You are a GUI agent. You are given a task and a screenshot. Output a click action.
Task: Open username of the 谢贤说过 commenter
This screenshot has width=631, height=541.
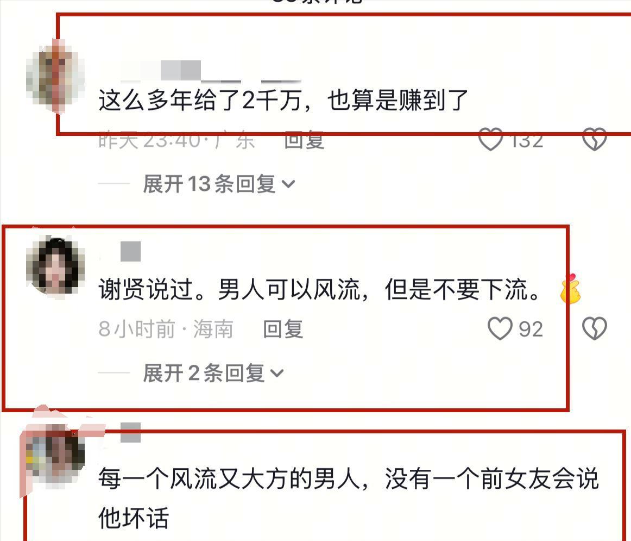coord(120,251)
